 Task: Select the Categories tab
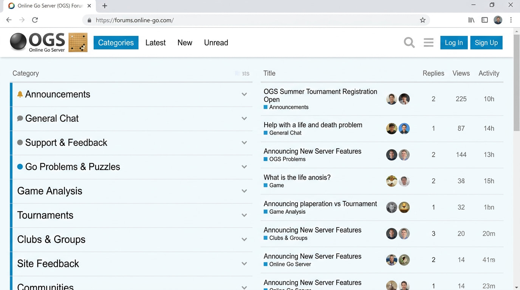pyautogui.click(x=116, y=43)
